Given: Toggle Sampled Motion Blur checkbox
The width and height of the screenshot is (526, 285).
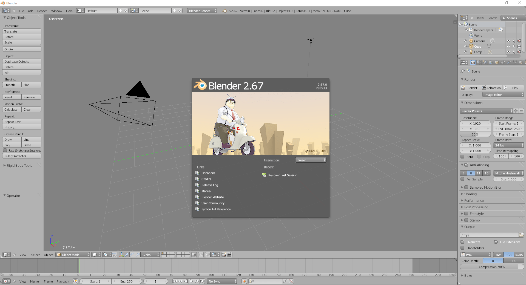Looking at the screenshot, I should [x=467, y=187].
